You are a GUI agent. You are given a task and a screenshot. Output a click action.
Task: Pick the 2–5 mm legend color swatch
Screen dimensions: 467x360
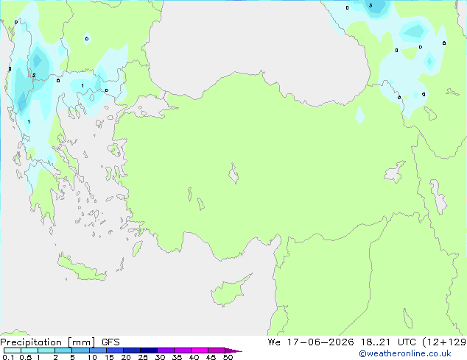63,350
